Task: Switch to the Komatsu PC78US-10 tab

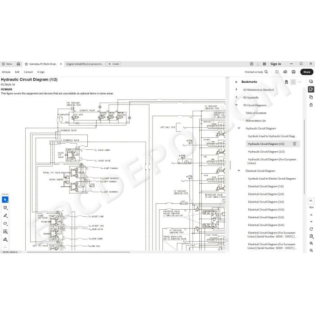Action: pyautogui.click(x=43, y=64)
